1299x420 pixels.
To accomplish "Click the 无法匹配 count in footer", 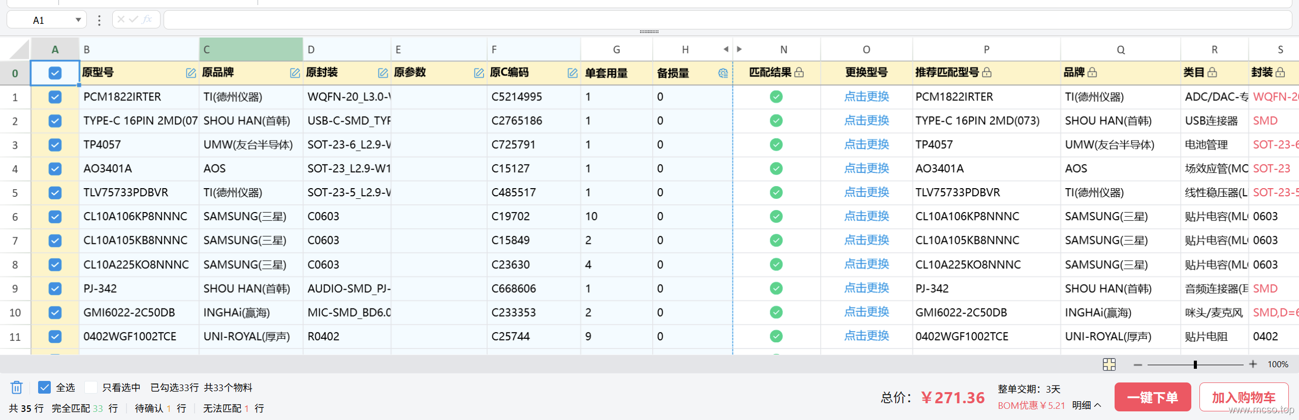I will [x=246, y=408].
